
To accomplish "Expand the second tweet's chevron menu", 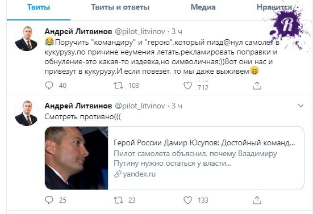I will click(x=301, y=106).
